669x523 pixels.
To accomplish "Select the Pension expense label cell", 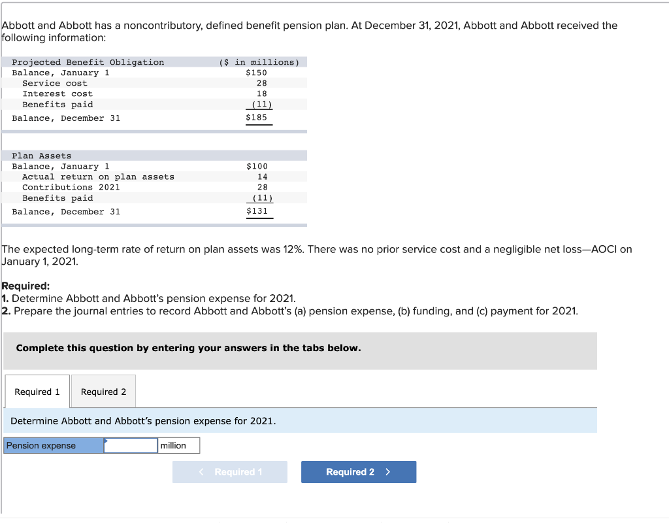I will tap(52, 445).
